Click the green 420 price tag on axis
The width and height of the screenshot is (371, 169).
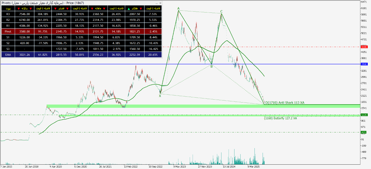tap(364, 132)
